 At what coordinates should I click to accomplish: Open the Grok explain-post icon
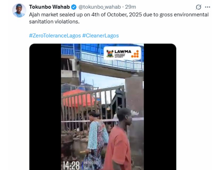point(198,7)
